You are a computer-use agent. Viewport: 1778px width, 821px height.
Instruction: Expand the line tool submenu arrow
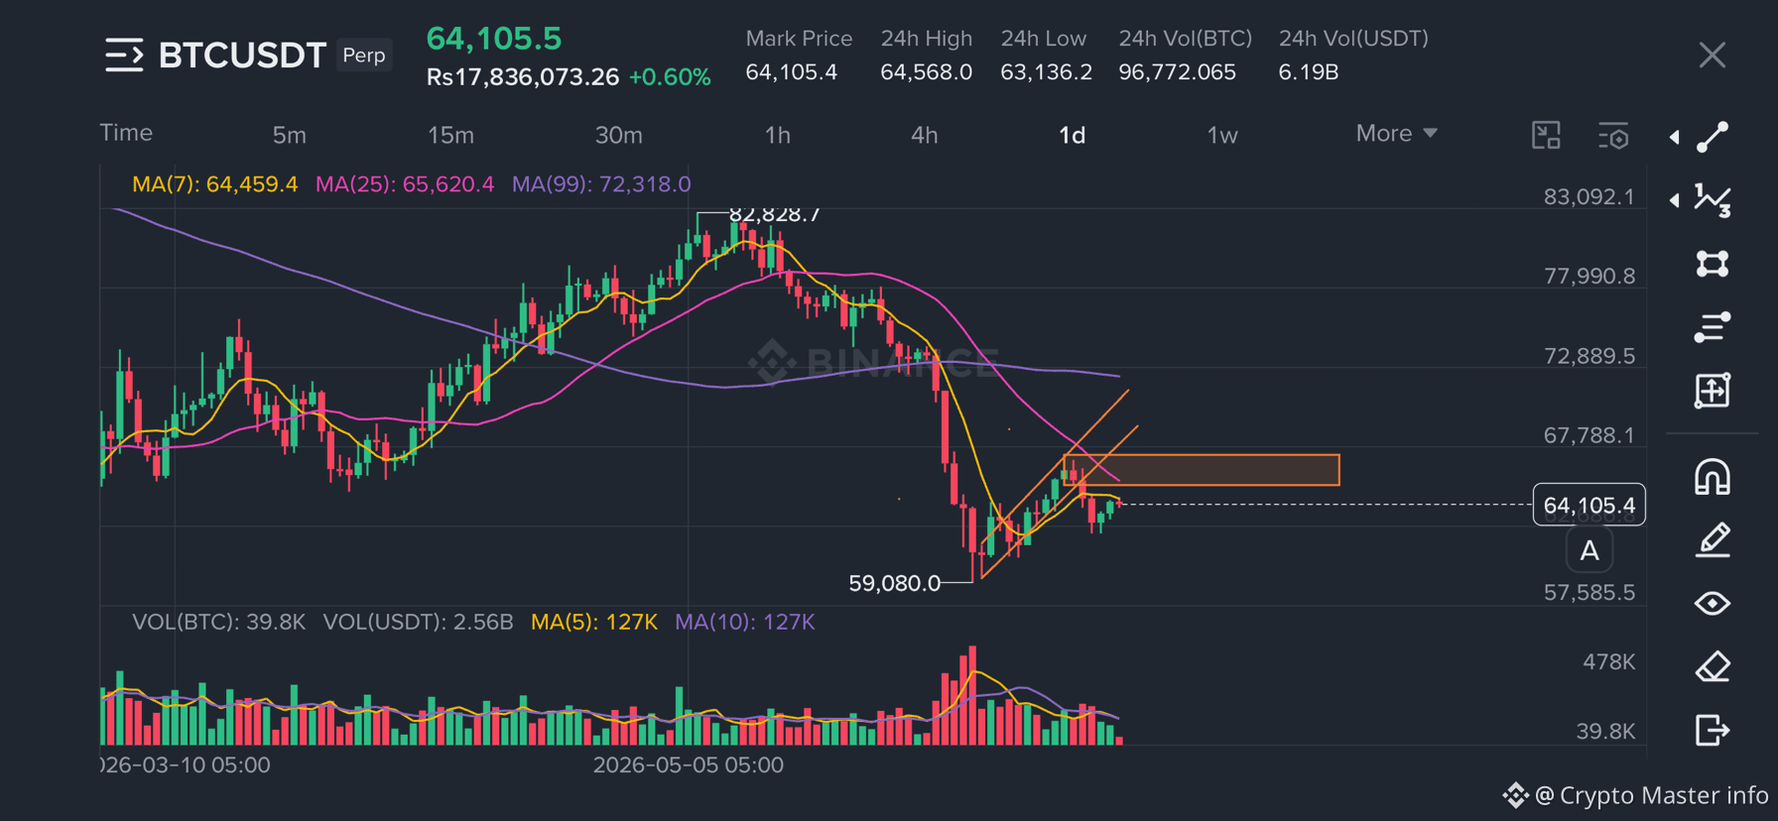click(1675, 137)
